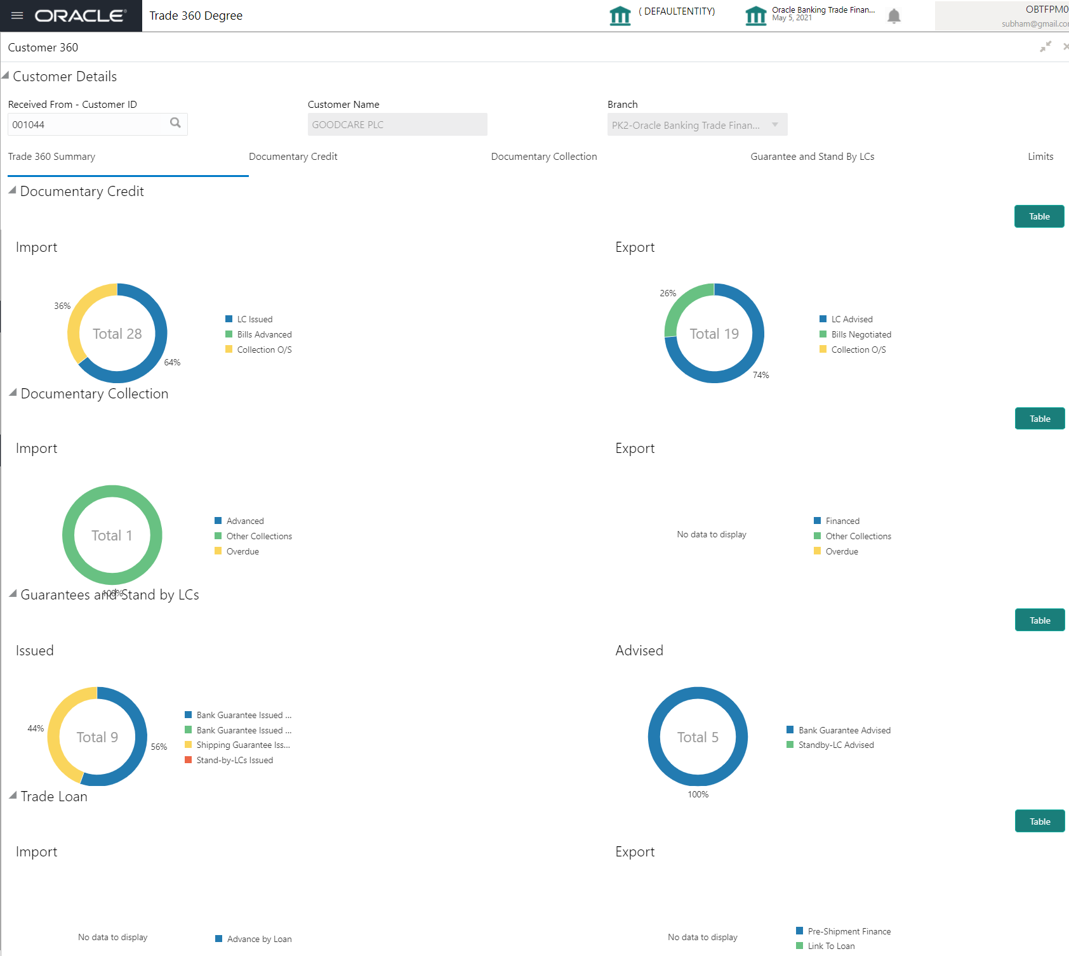Switch to the Documentary Credit tab

point(293,157)
